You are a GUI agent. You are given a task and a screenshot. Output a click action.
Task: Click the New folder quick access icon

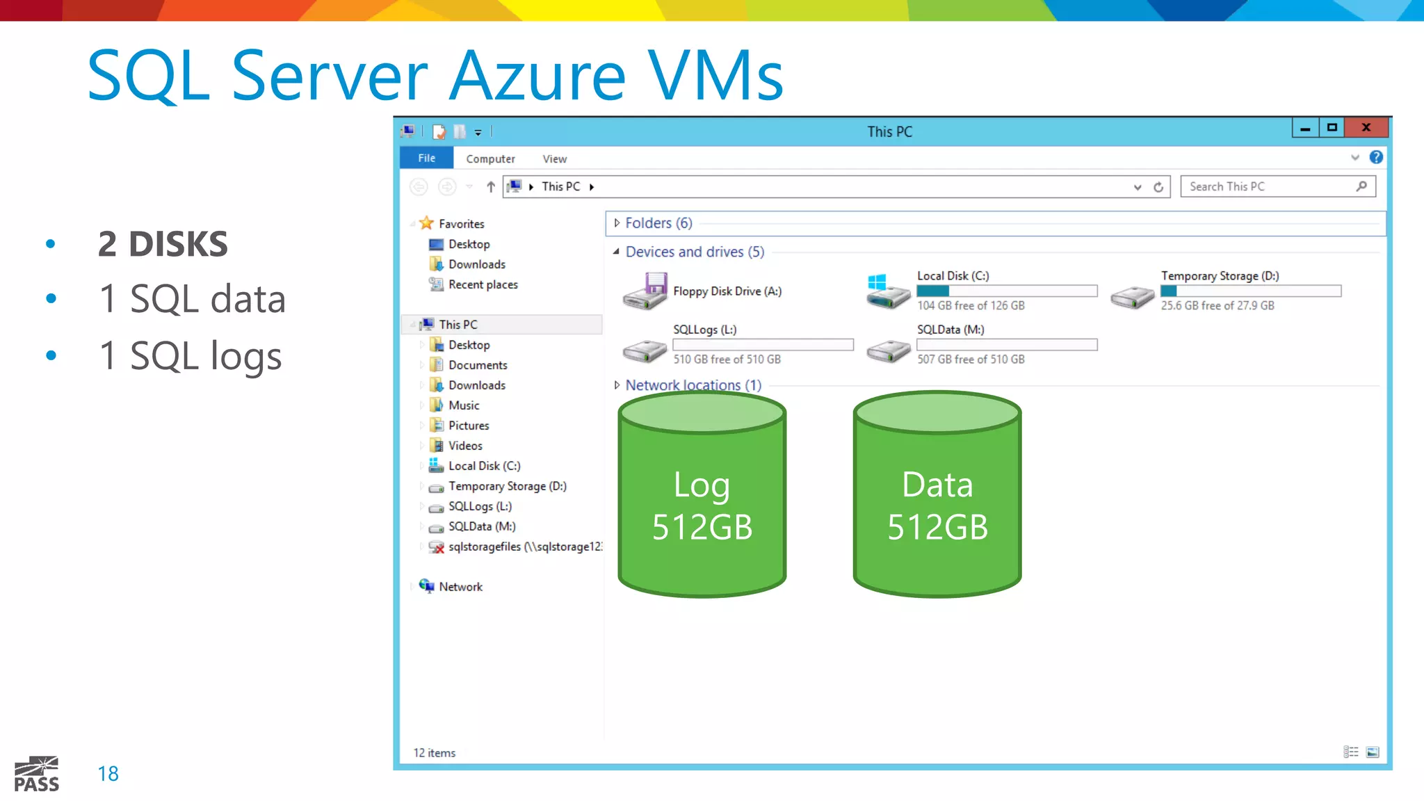coord(460,131)
